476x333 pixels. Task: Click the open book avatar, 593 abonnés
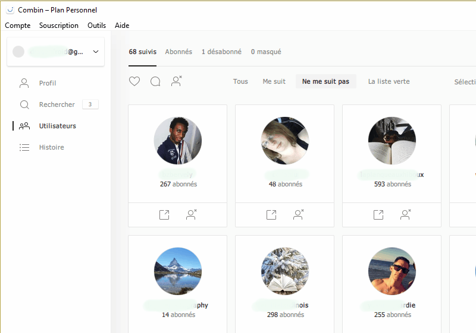coord(392,141)
